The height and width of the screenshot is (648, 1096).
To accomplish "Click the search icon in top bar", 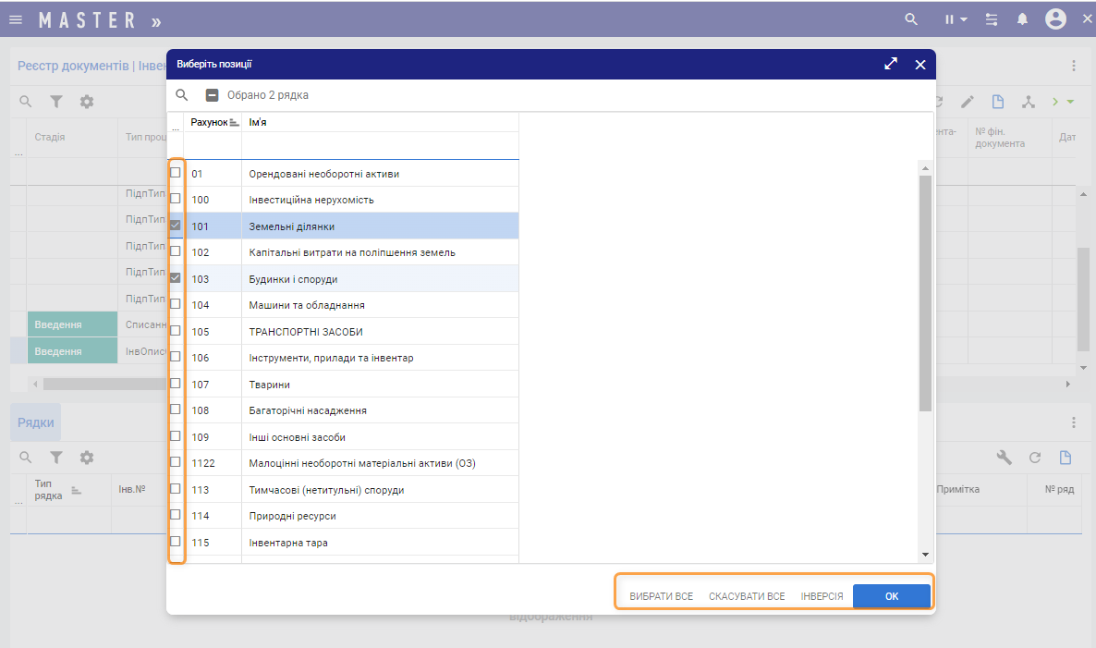I will coord(911,19).
